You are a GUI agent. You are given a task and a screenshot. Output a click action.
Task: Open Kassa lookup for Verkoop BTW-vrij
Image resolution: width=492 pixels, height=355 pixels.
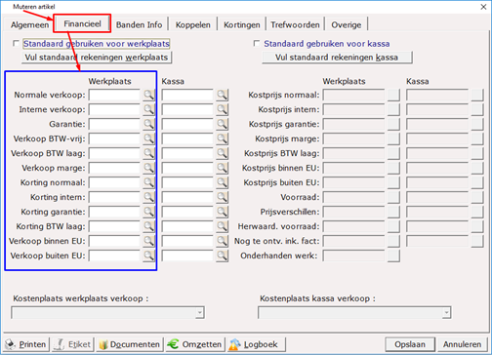coord(223,138)
